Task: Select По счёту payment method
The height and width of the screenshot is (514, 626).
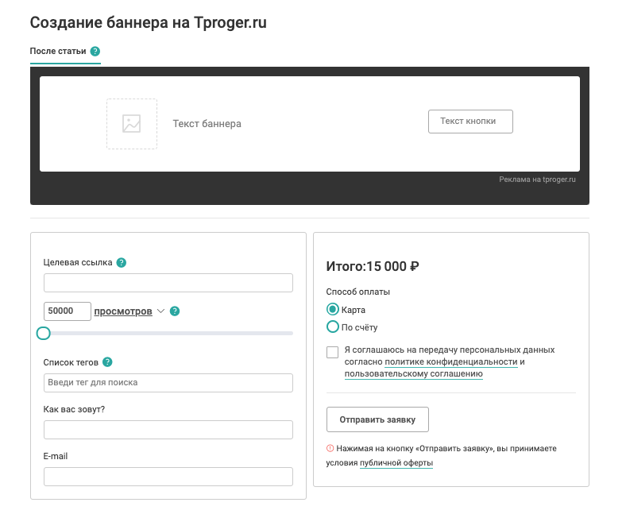Action: click(x=333, y=327)
